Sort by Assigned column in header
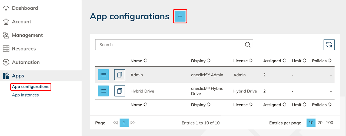Image resolution: width=346 pixels, height=136 pixels. 274,61
